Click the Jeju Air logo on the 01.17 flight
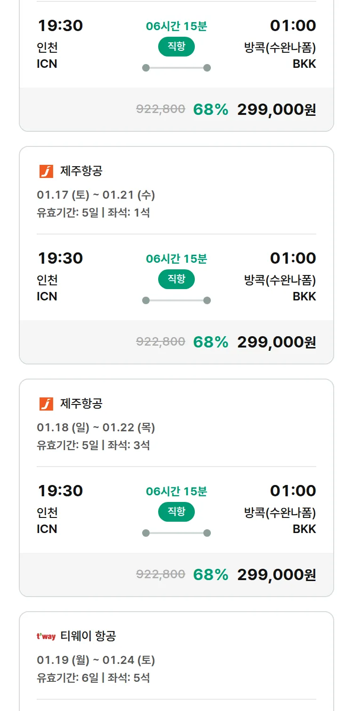This screenshot has height=711, width=353. click(46, 171)
